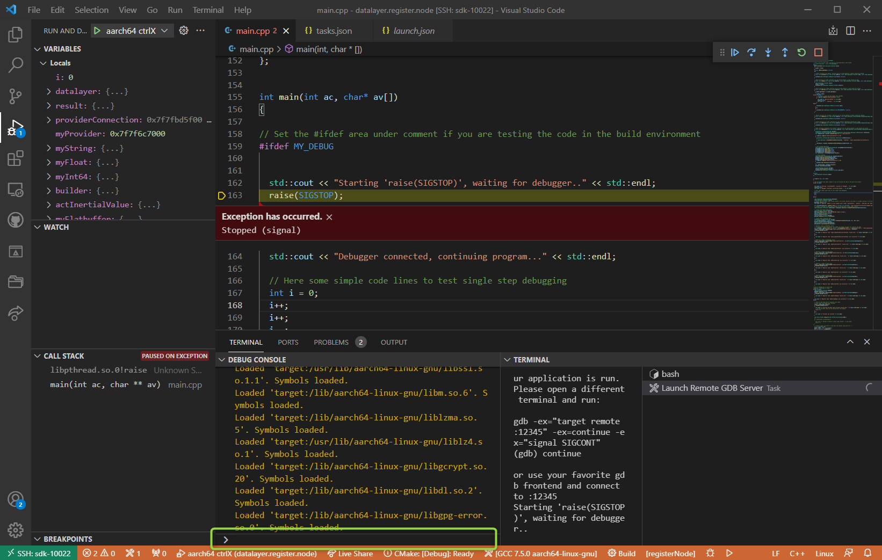Click the Split Editor icon above the code
Image resolution: width=882 pixels, height=560 pixels.
coord(850,31)
